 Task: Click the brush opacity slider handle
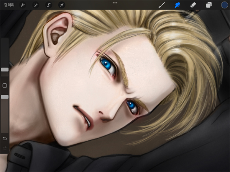pyautogui.click(x=5, y=97)
